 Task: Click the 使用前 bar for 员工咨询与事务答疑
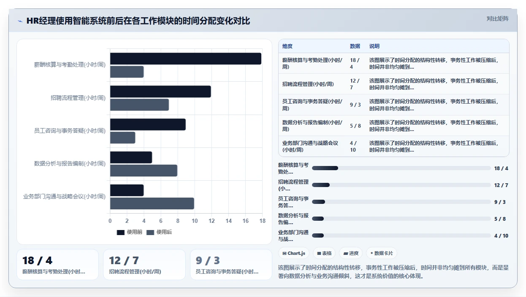click(x=148, y=124)
